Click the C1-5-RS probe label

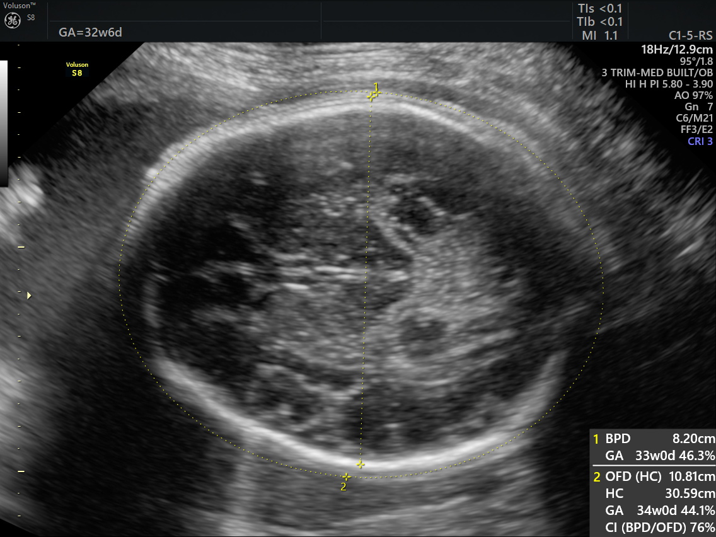690,36
